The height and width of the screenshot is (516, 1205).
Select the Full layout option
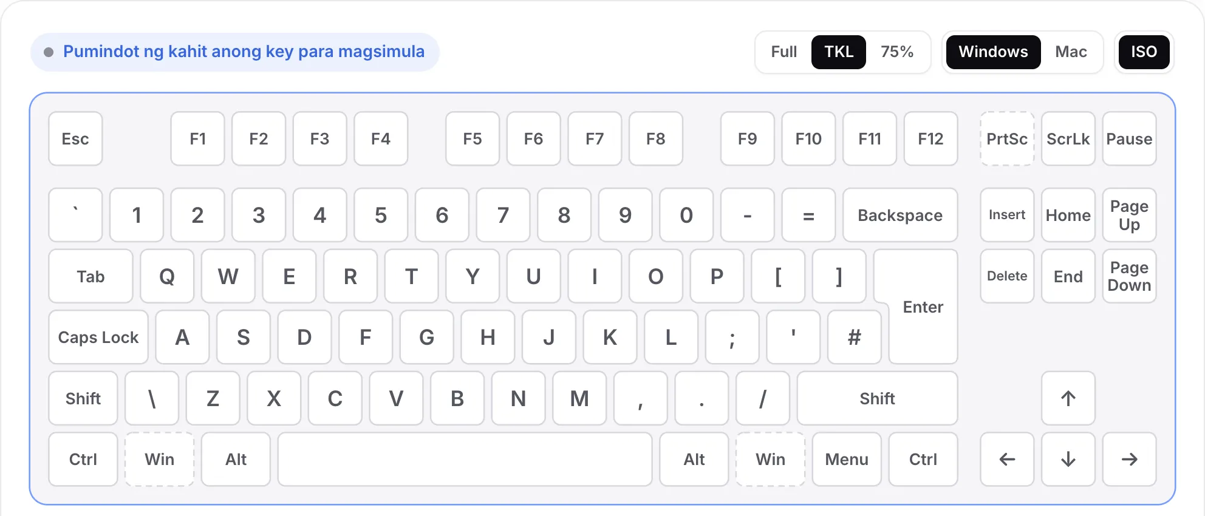tap(783, 52)
